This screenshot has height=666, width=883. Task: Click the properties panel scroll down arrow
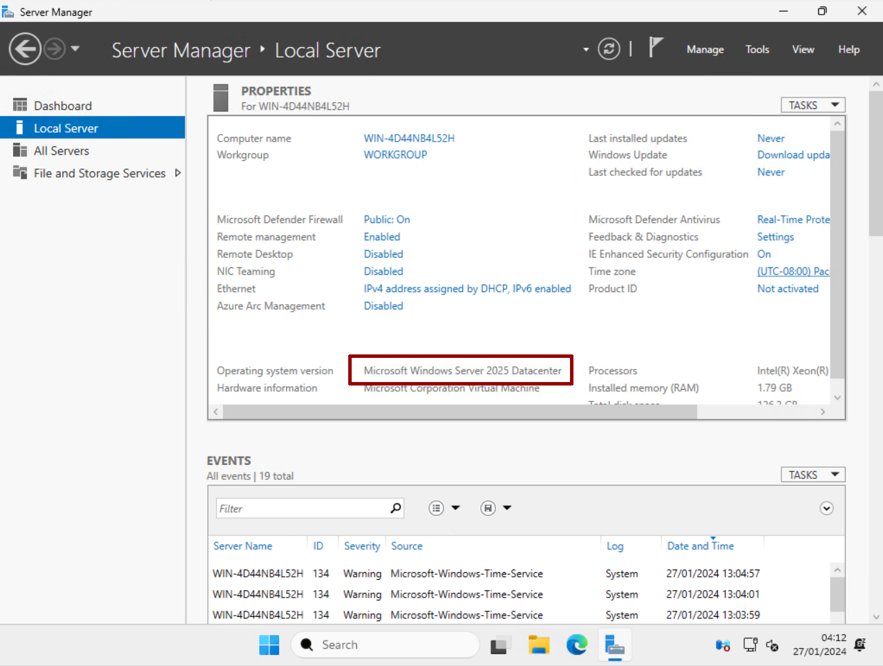point(837,397)
